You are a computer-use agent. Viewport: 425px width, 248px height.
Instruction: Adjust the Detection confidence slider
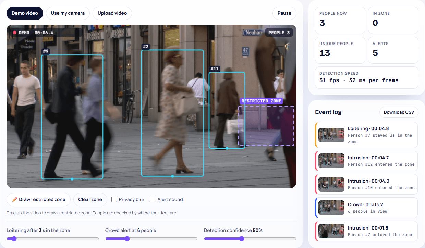pos(250,239)
